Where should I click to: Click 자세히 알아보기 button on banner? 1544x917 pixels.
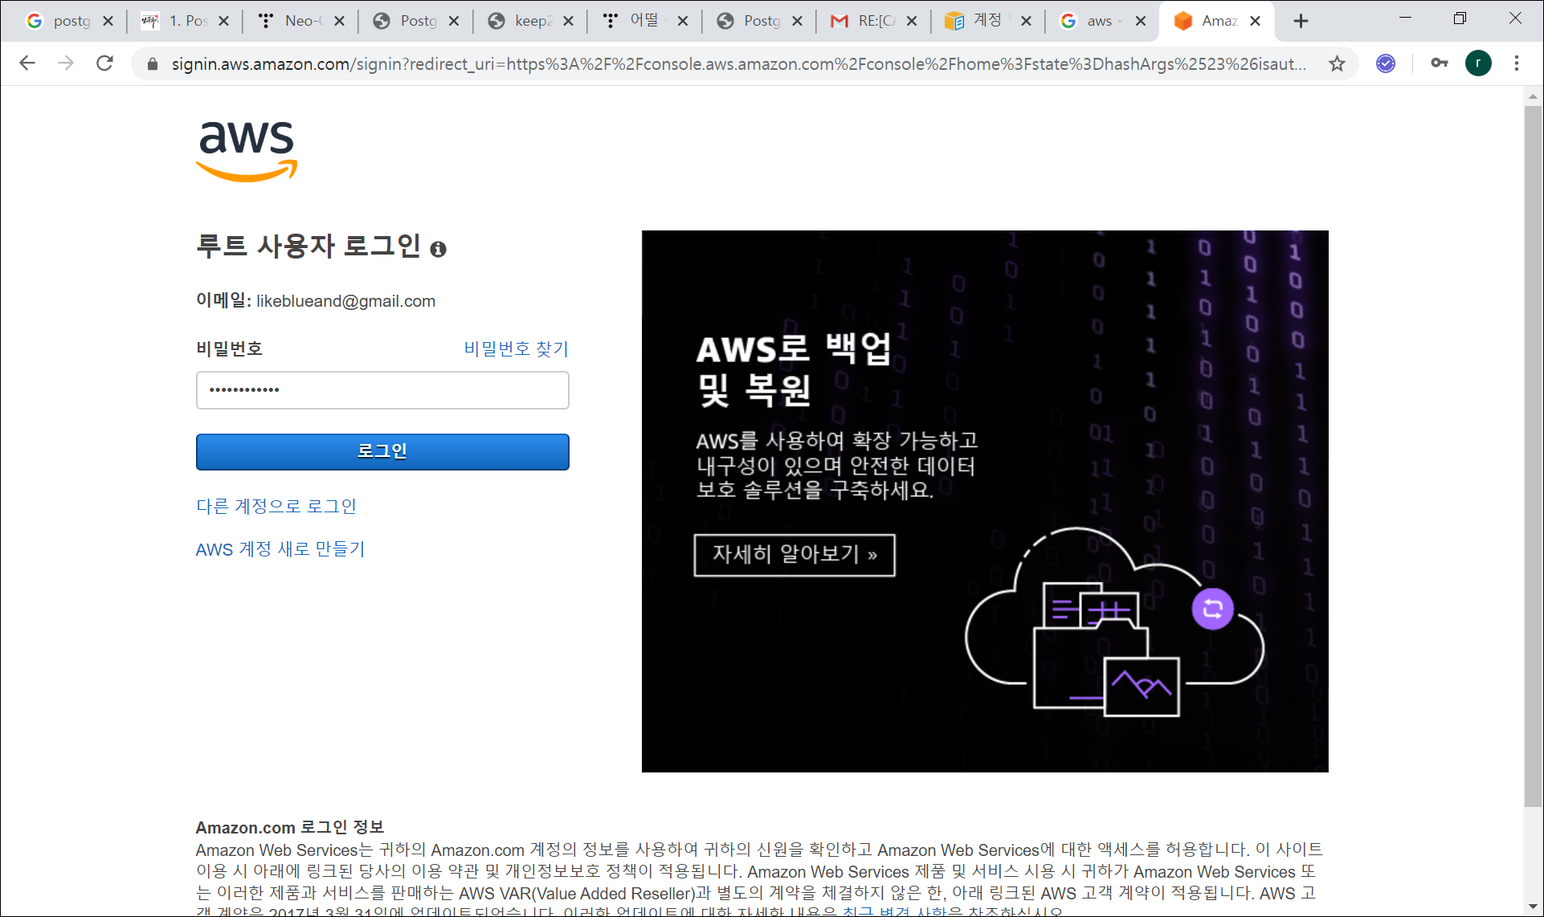(x=794, y=555)
